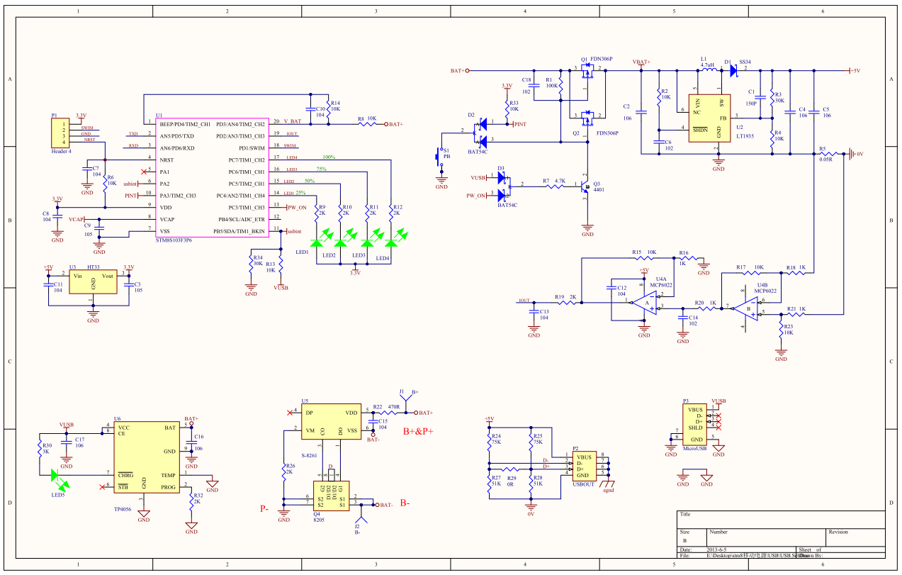Select the HT33 regulator U3 block
This screenshot has height=575, width=902.
(93, 281)
